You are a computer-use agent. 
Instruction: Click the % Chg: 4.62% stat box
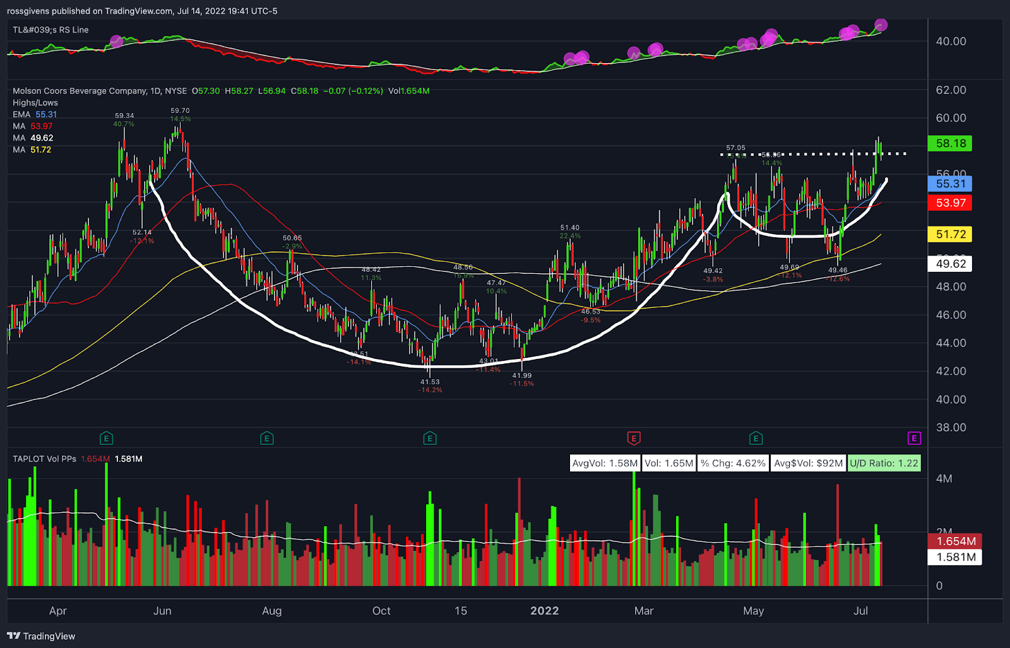click(x=733, y=463)
